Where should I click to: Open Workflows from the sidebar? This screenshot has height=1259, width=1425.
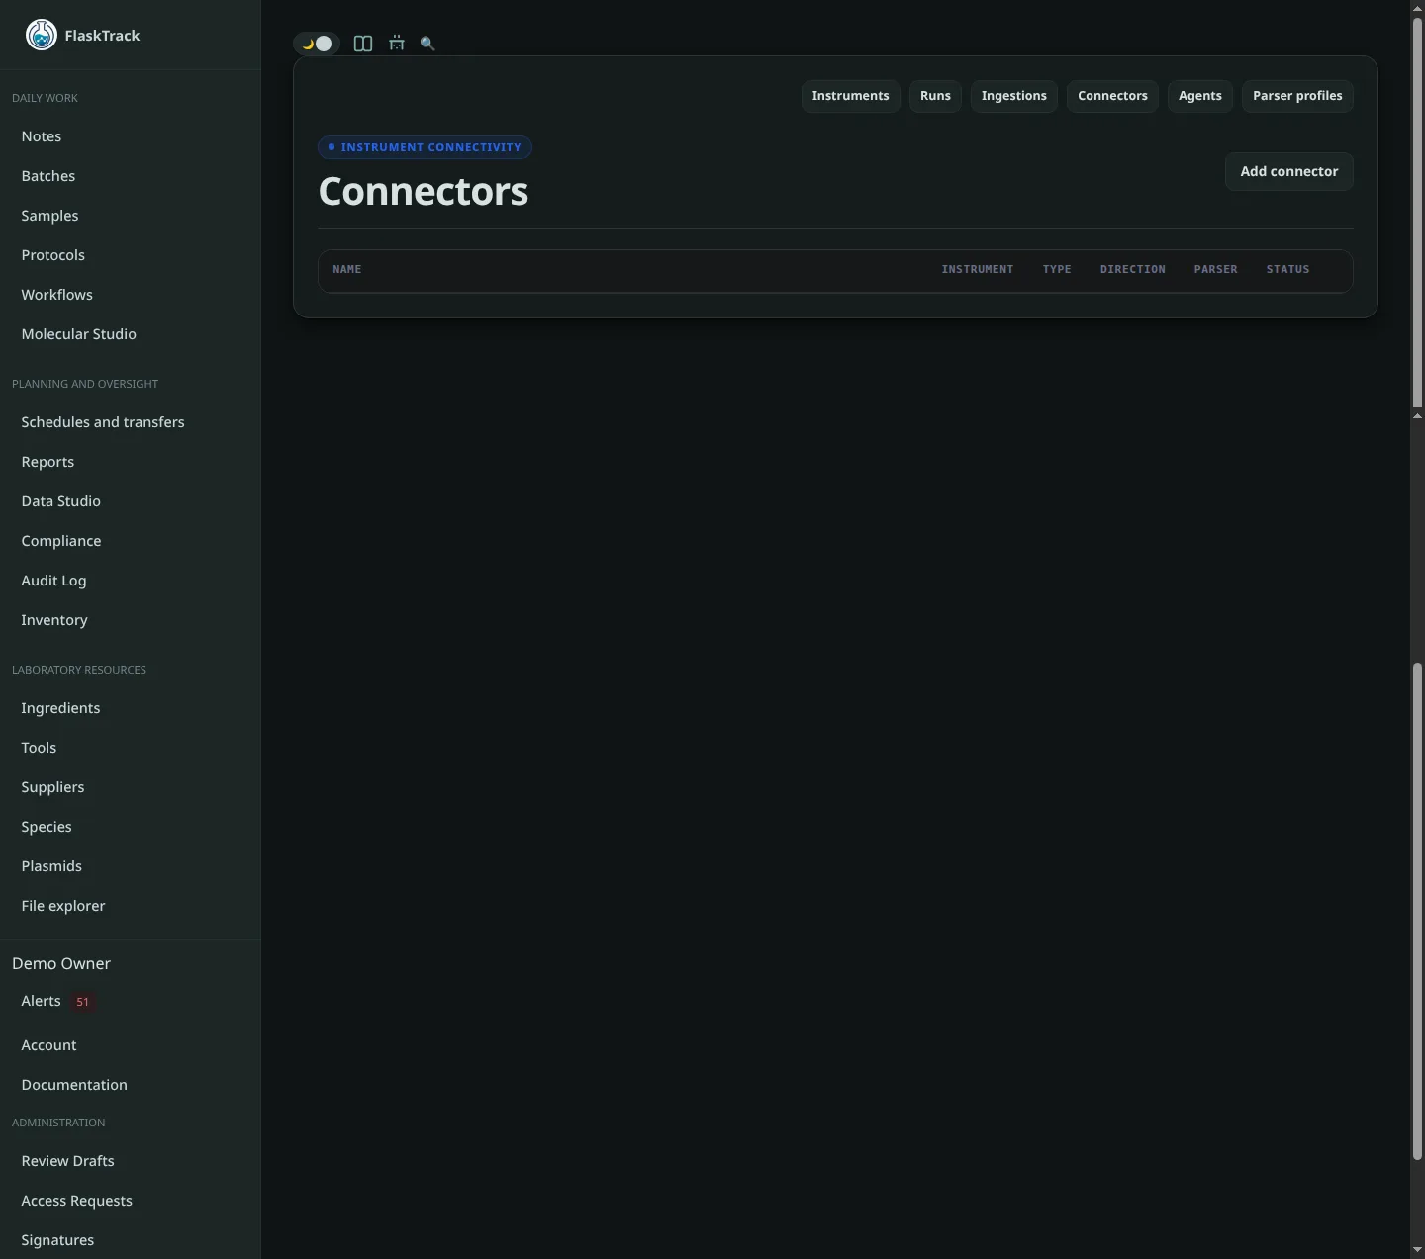130,295
